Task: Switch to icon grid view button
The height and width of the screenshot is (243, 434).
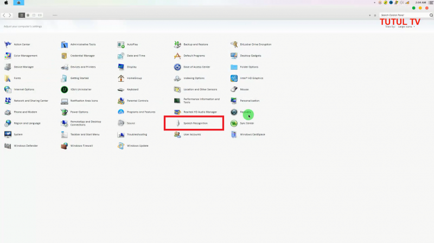Action: coord(22,15)
